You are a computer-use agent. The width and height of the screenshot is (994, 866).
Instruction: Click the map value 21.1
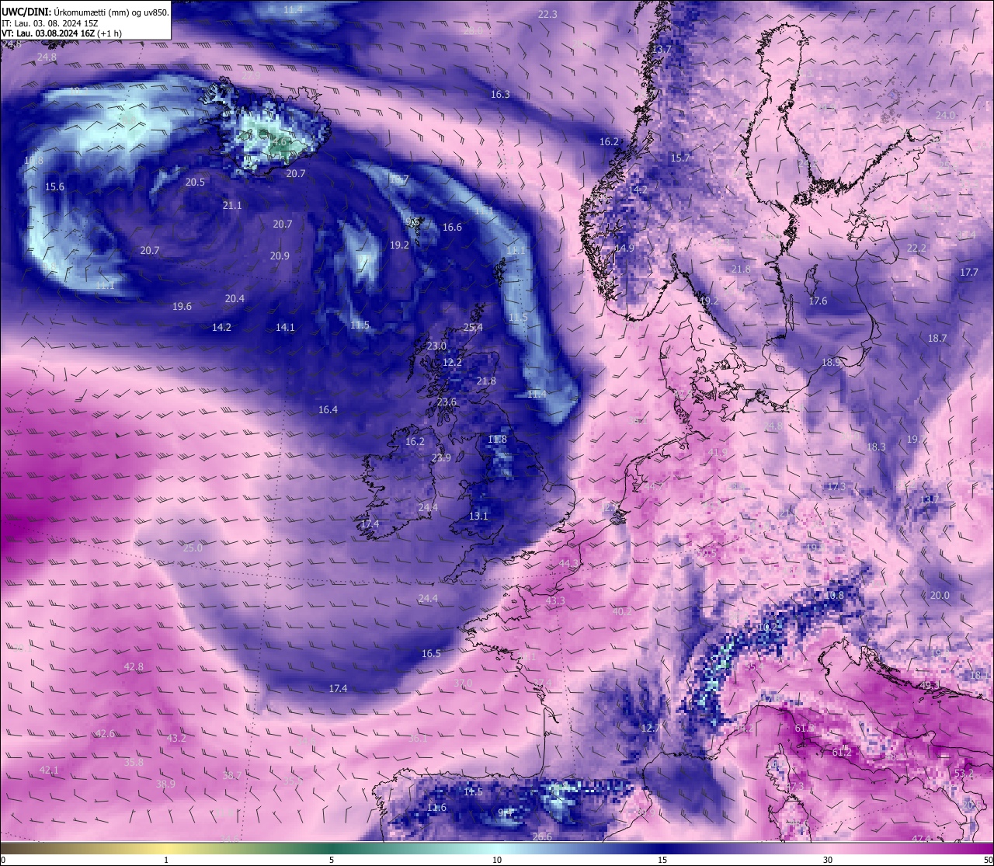232,206
